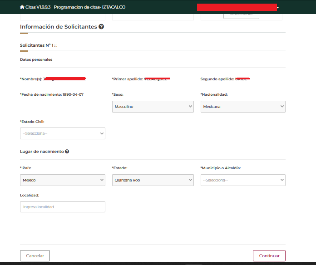The image size is (316, 265).
Task: Click Programación de citas- IZTACALCO header text
Action: pyautogui.click(x=93, y=7)
